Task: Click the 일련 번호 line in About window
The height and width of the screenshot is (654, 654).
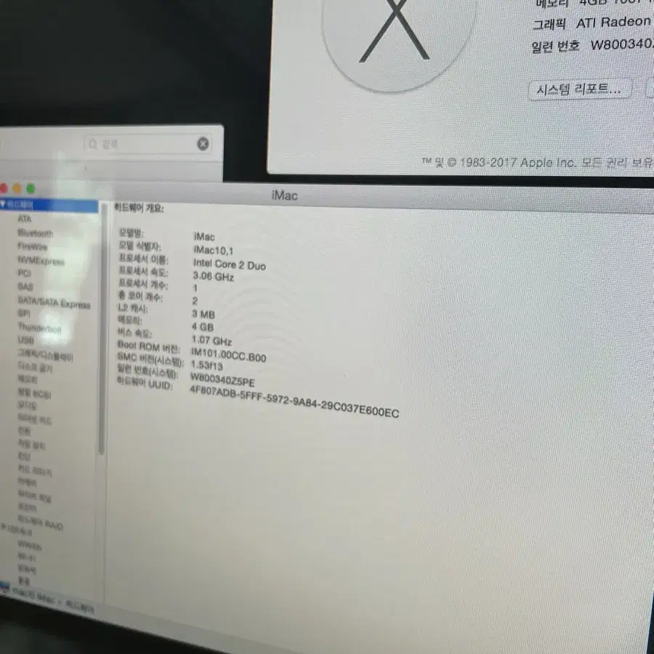Action: pos(593,44)
